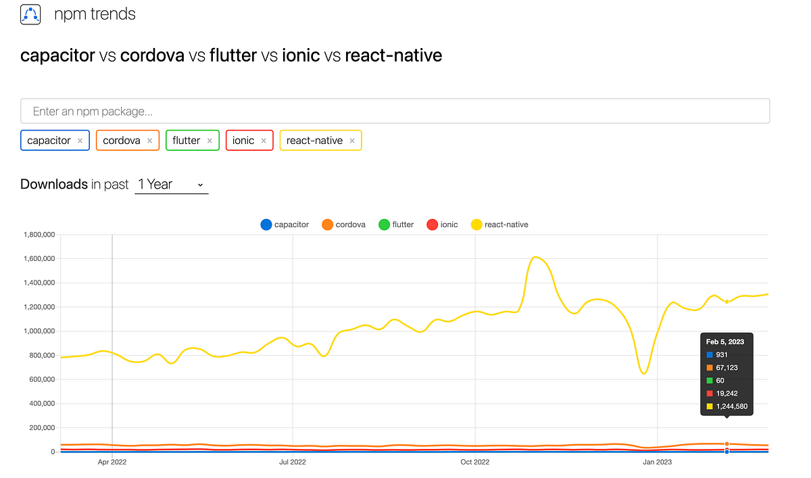Remove cordova using its x button
This screenshot has width=811, height=478.
tap(149, 140)
